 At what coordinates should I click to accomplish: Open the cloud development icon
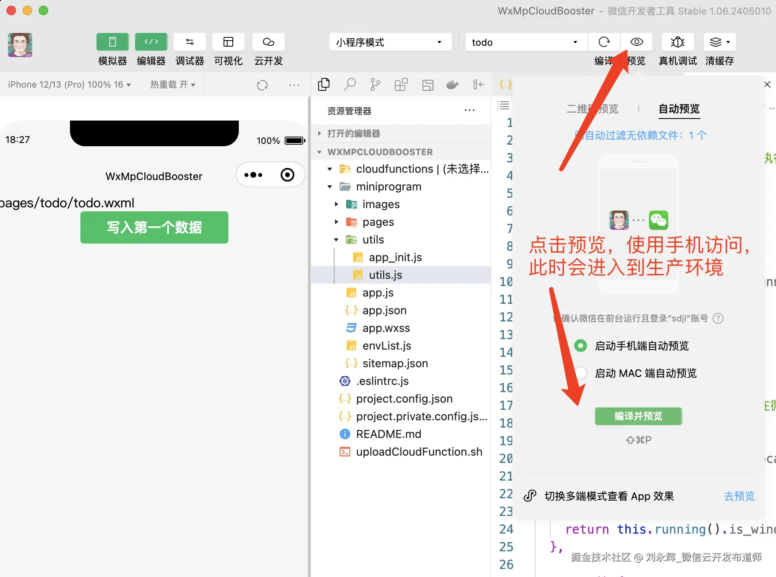(268, 42)
